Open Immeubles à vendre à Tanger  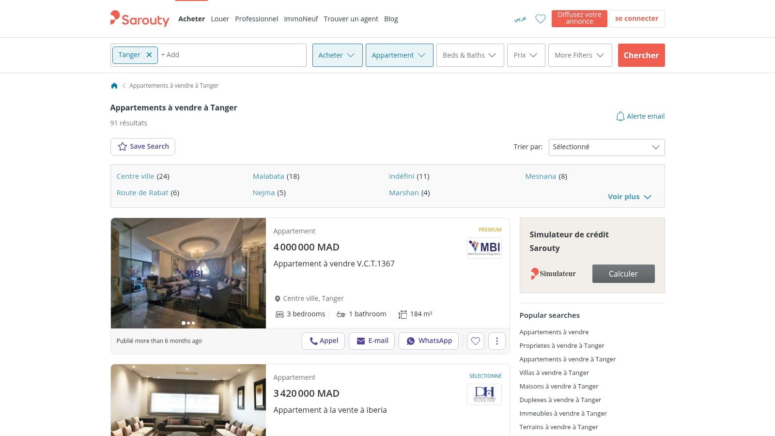[x=563, y=413]
